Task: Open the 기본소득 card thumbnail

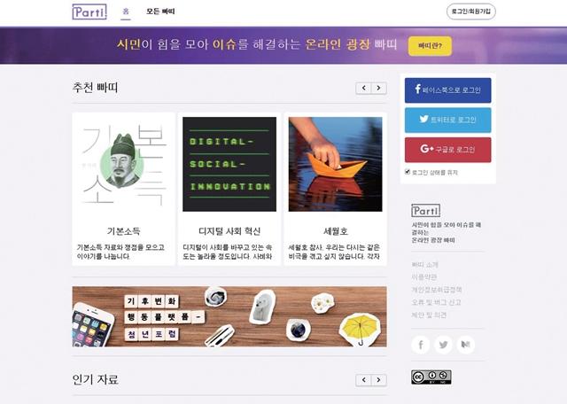Action: coord(124,164)
